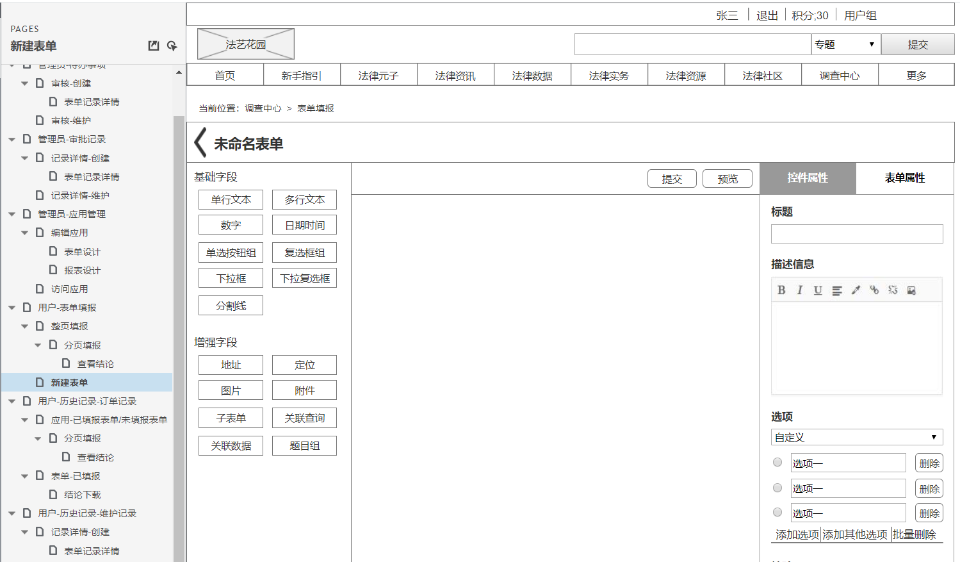
Task: Click the pages panel scrollbar up arrow
Action: 179,72
